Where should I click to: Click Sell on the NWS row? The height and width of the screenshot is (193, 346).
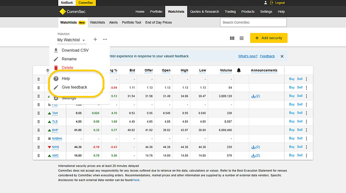300,147
